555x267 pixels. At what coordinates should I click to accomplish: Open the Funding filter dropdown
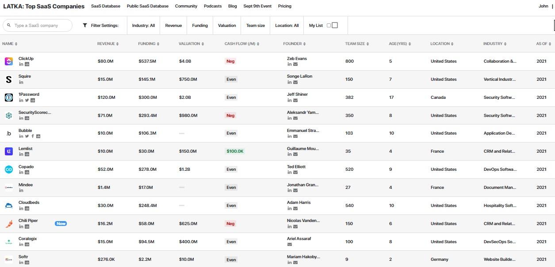[x=200, y=26]
